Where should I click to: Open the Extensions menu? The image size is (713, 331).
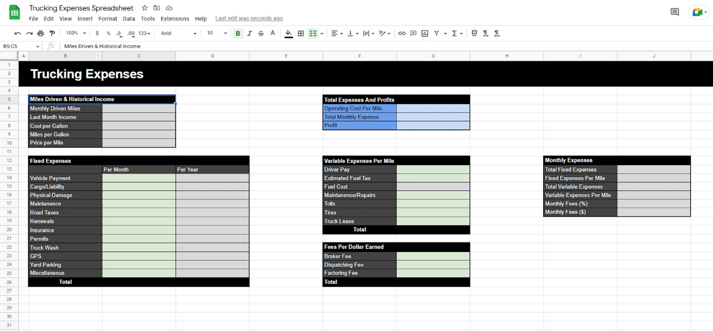174,18
